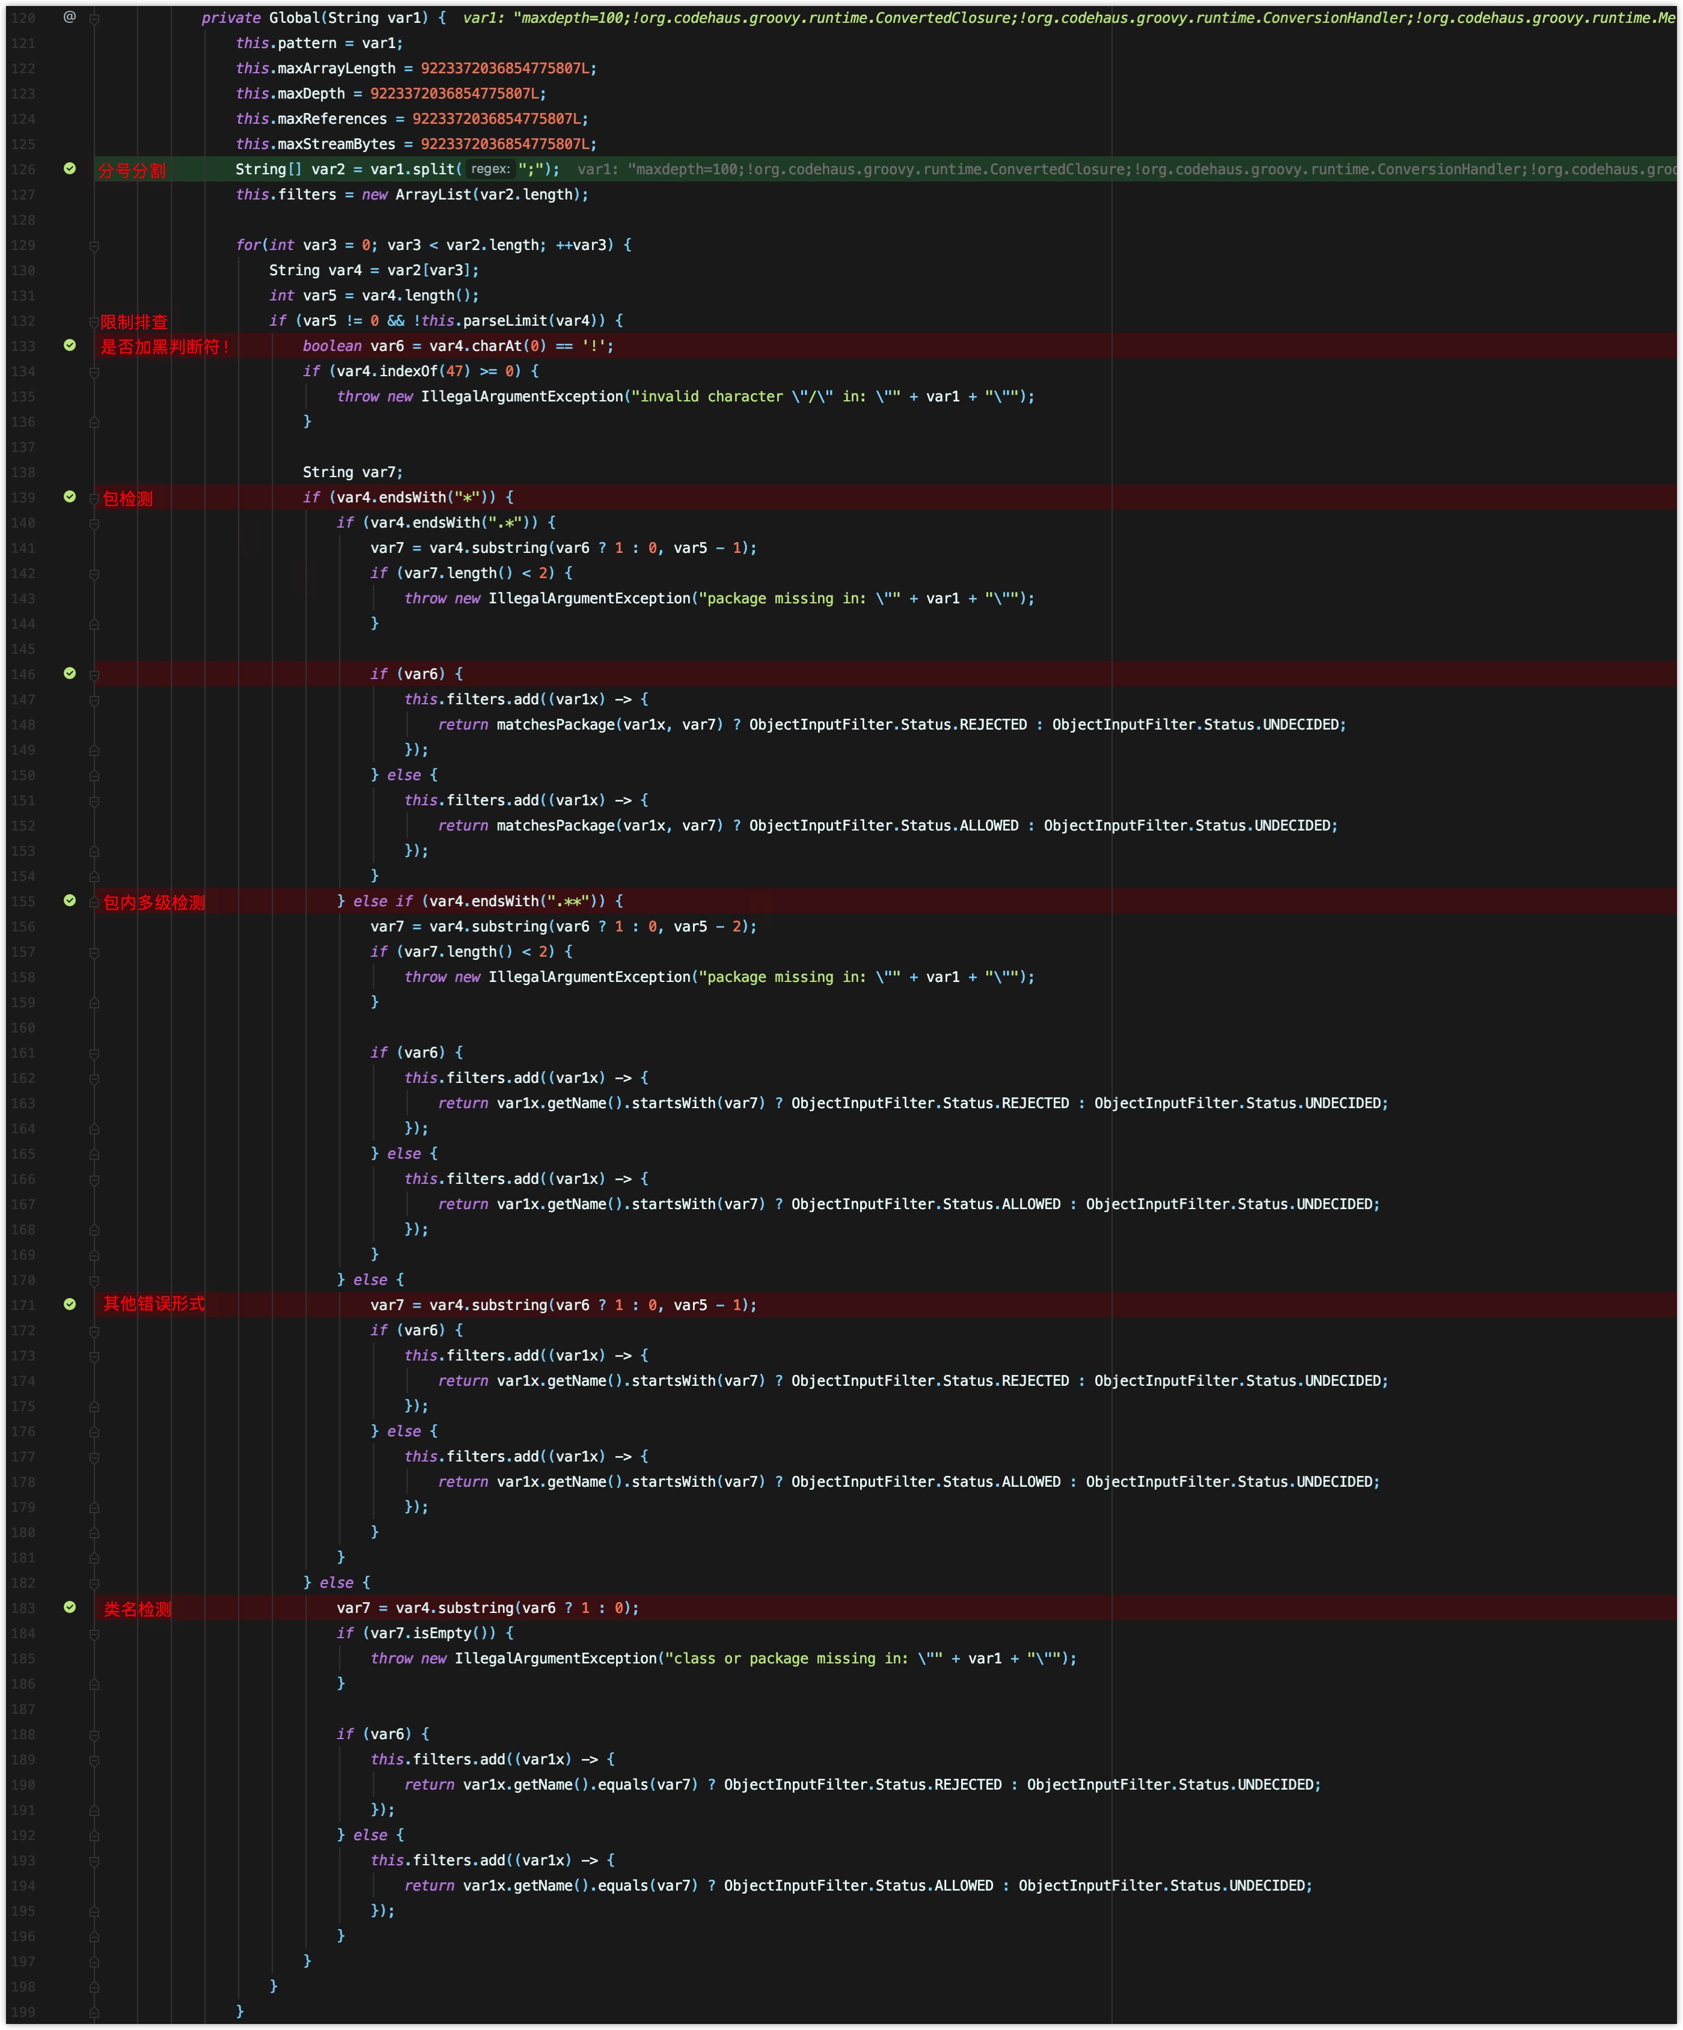Click the breakpoint icon on line 126
Screen dimensions: 1683x2030
click(x=70, y=168)
